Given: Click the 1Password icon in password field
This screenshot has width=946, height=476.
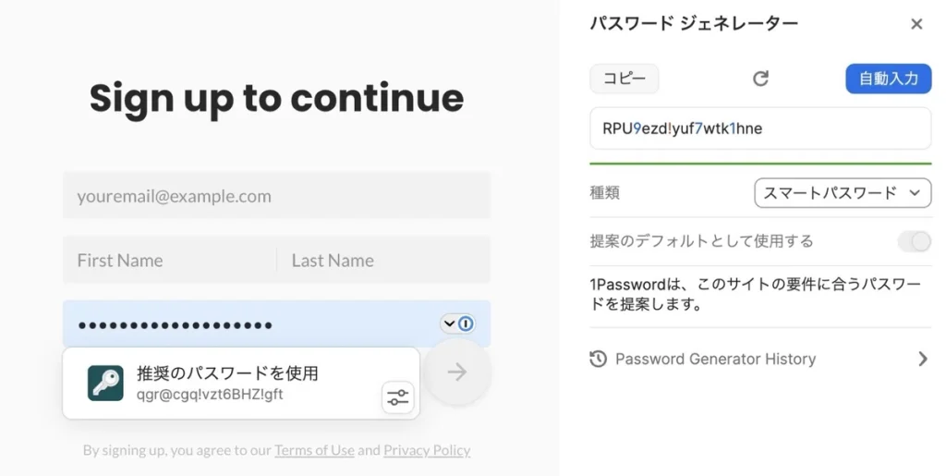Looking at the screenshot, I should [467, 323].
